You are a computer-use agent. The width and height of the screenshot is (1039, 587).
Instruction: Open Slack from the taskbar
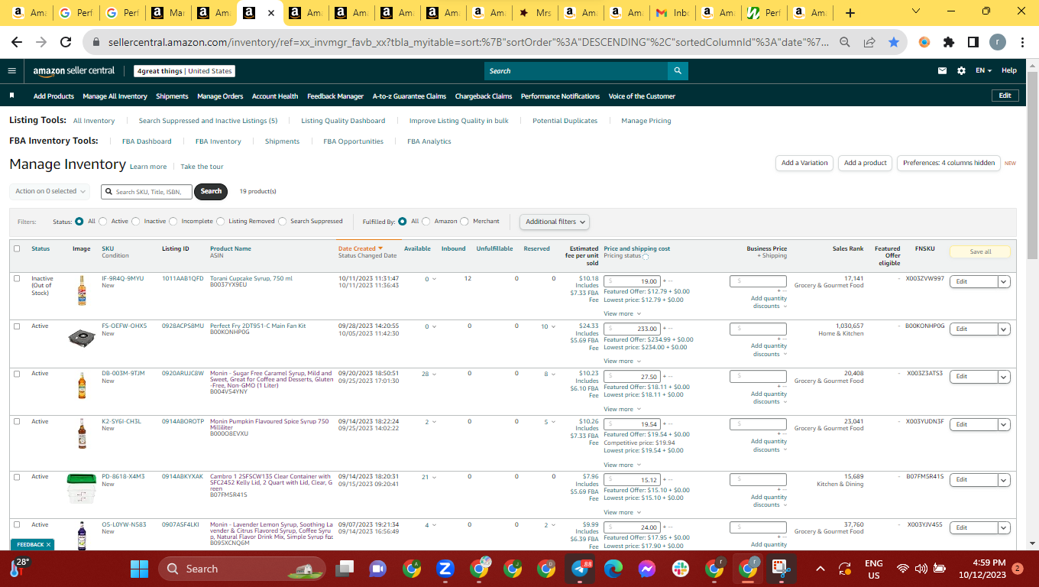coord(680,569)
